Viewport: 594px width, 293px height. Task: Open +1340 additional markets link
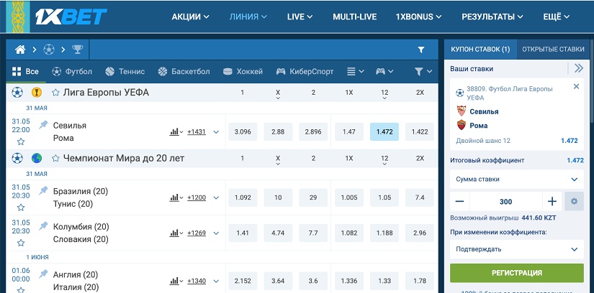(197, 281)
